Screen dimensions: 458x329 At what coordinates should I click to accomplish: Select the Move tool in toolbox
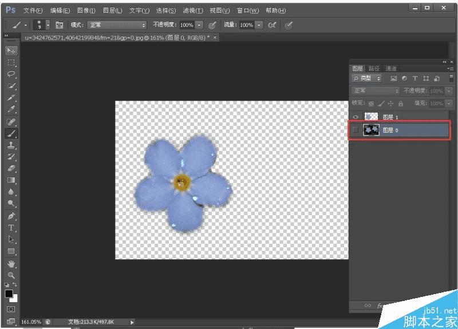coord(11,51)
